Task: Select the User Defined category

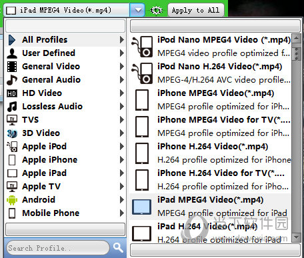Action: point(65,53)
